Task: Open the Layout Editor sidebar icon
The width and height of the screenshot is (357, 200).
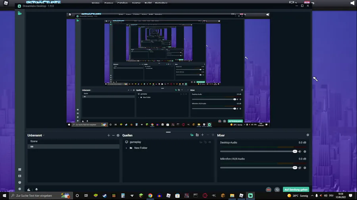Action: coord(19,170)
